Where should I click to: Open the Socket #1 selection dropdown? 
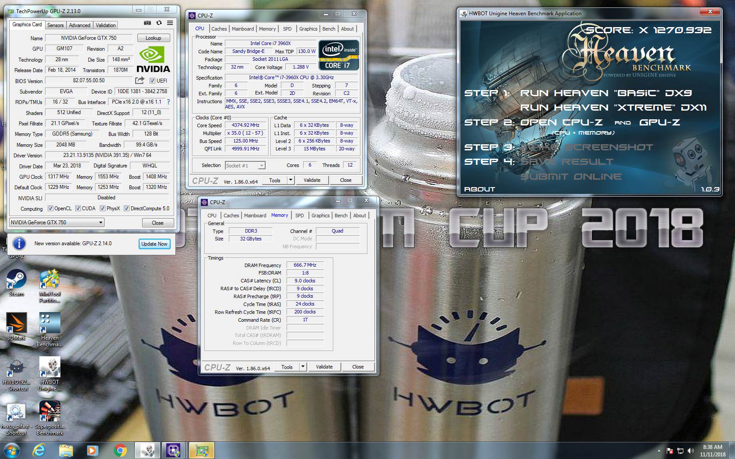(x=245, y=166)
